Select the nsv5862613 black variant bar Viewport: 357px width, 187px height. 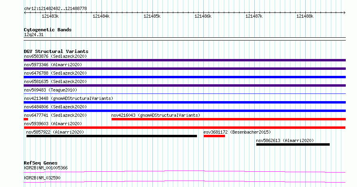click(293, 144)
